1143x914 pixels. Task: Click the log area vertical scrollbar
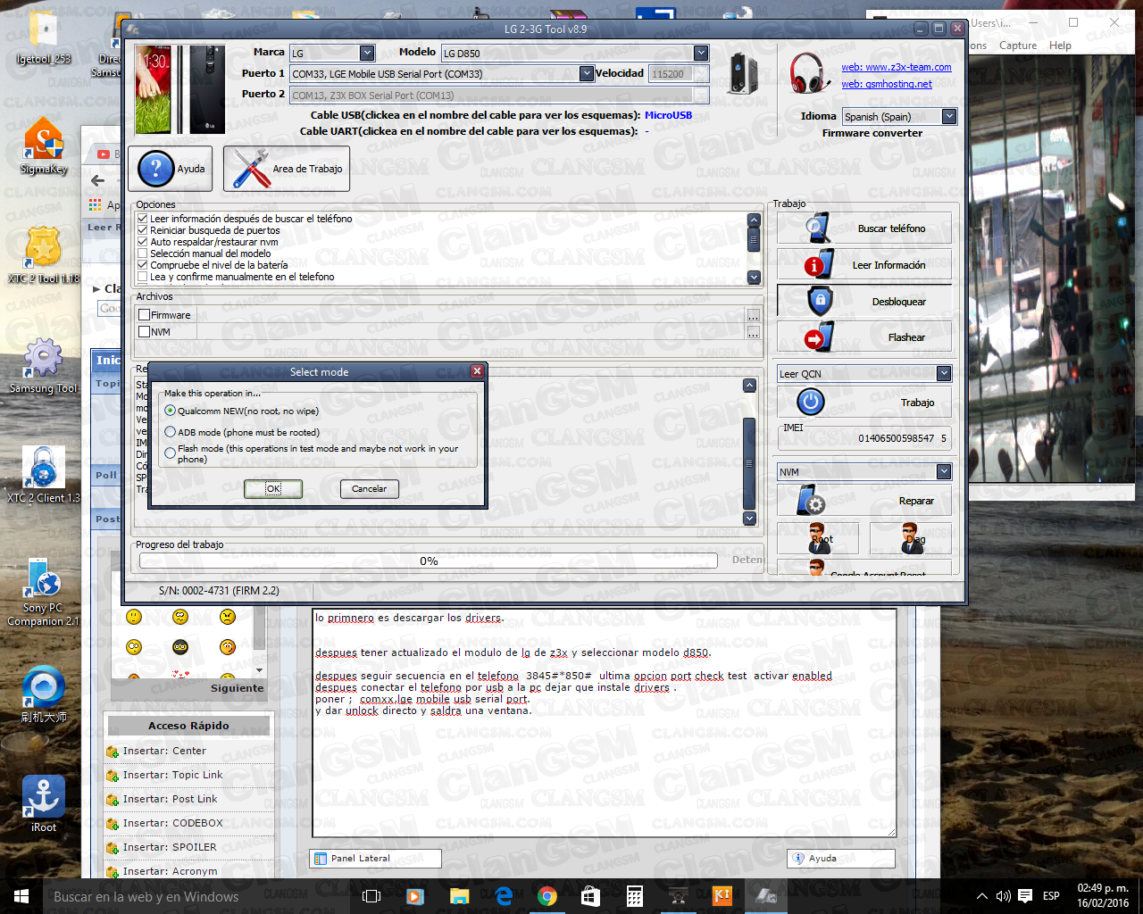[x=750, y=451]
